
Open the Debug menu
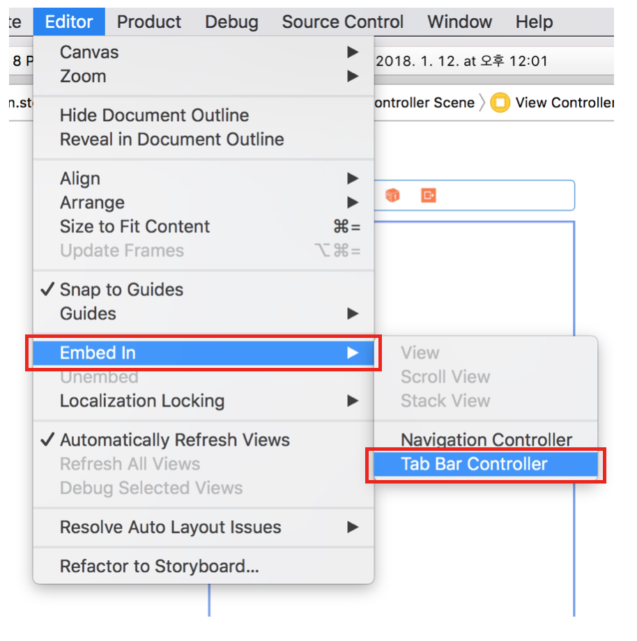click(x=231, y=22)
